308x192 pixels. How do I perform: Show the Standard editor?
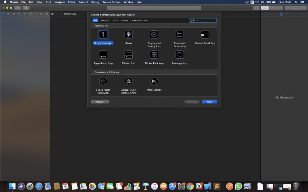[x=265, y=8]
